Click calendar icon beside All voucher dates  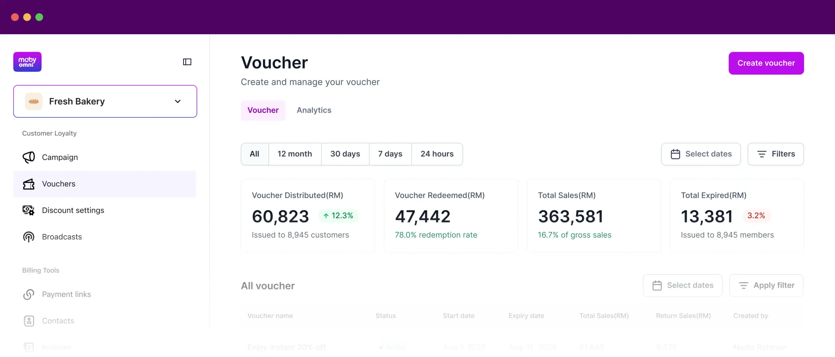click(657, 285)
